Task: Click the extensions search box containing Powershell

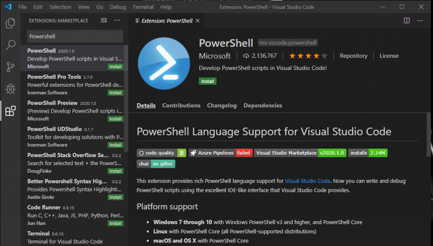Action: coord(75,36)
